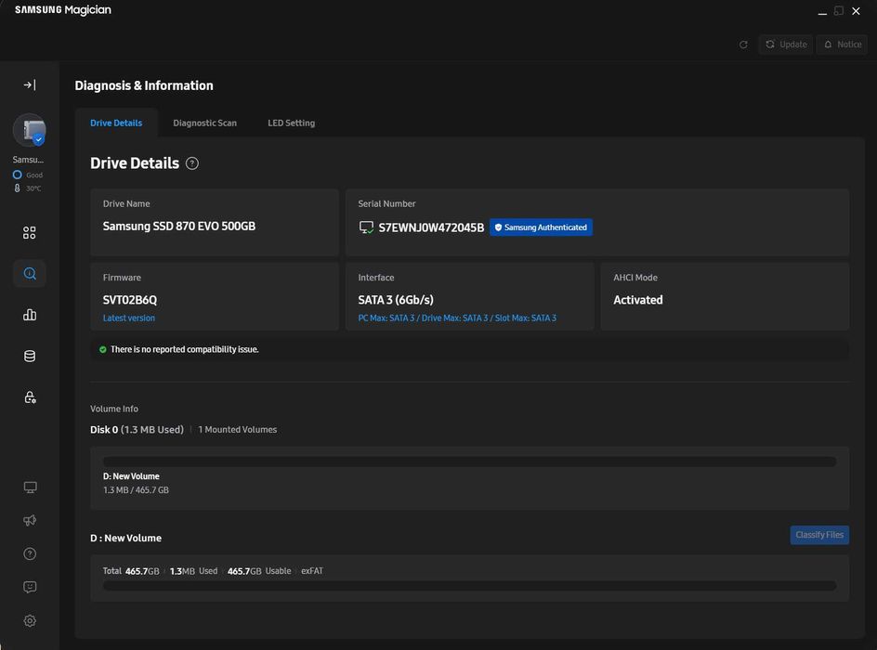Screen dimensions: 877x650
Task: Click the AHCI Mode Activated value
Action: [637, 300]
